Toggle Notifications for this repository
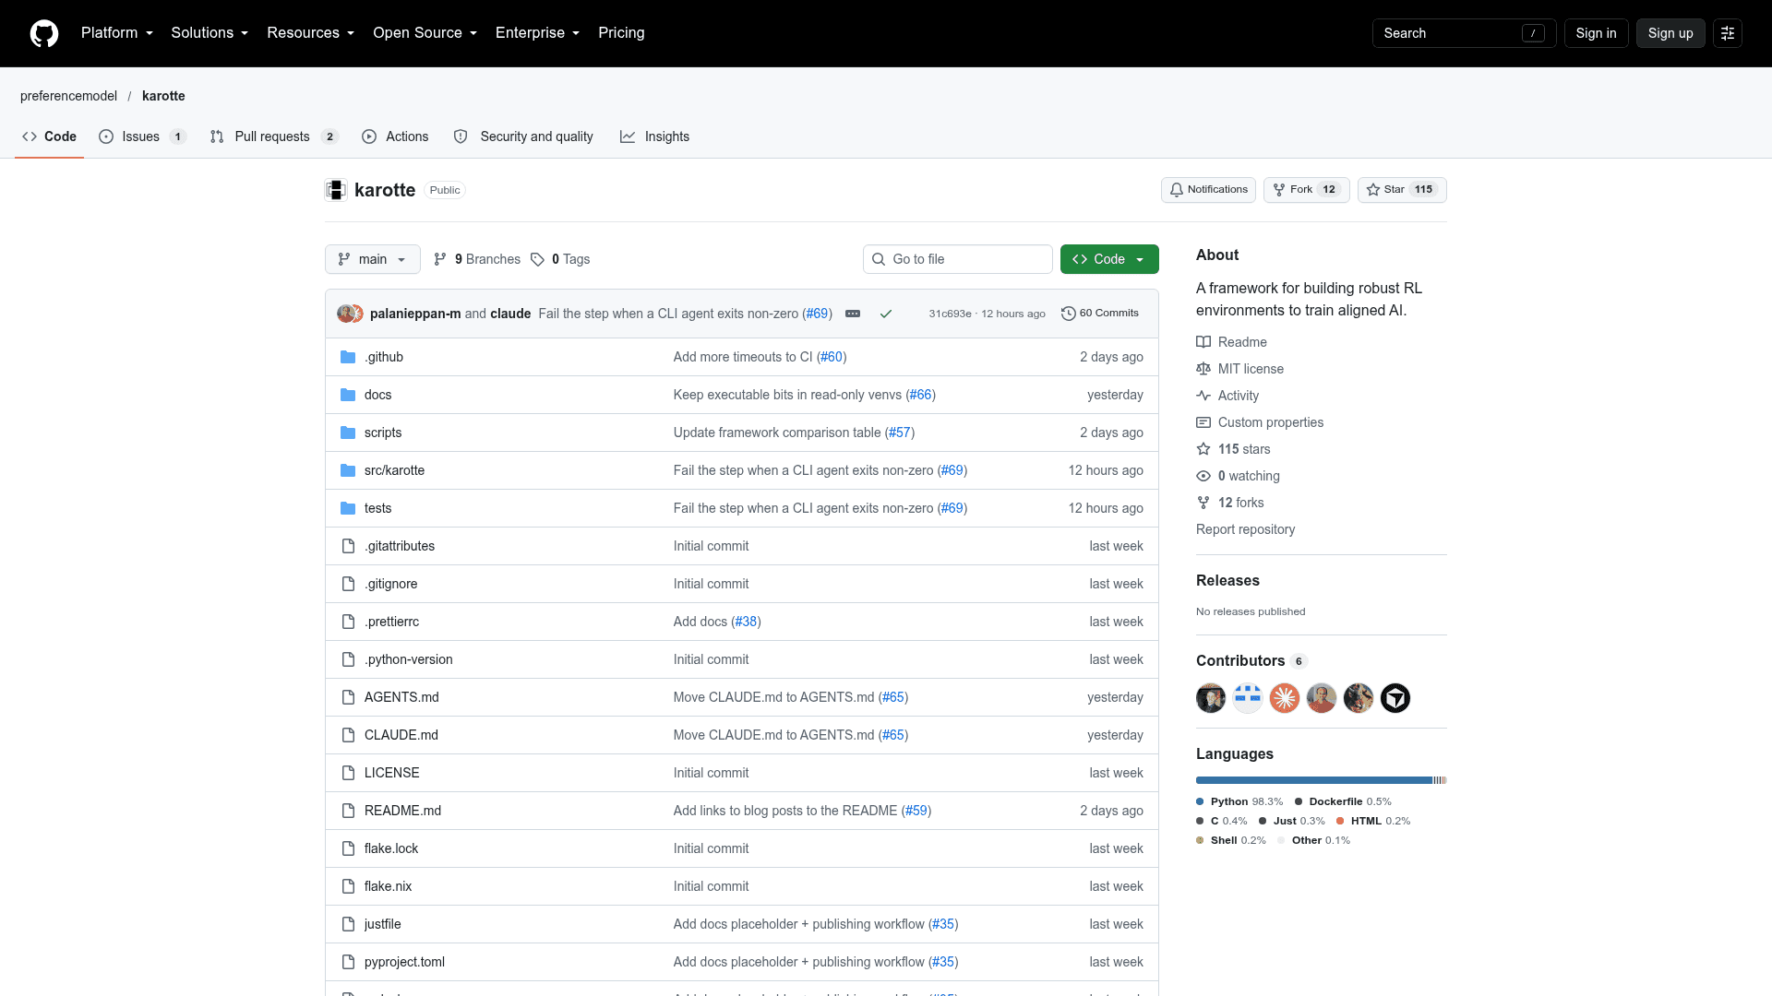 [1208, 190]
